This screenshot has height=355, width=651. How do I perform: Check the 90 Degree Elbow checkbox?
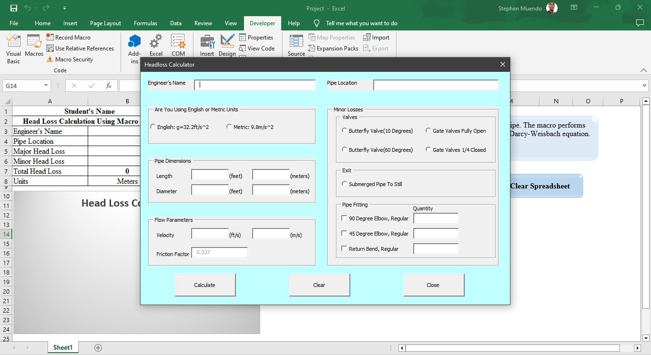pos(344,218)
